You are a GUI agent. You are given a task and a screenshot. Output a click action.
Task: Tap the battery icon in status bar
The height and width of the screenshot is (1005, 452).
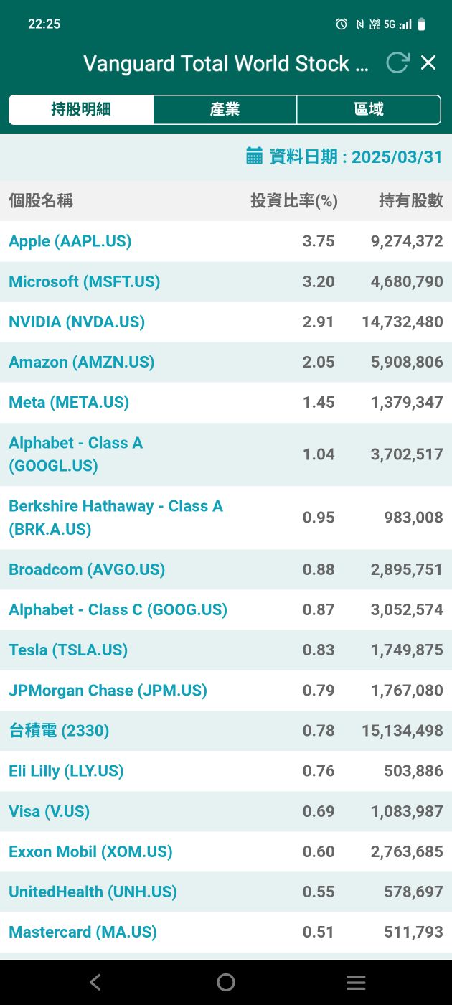(421, 24)
